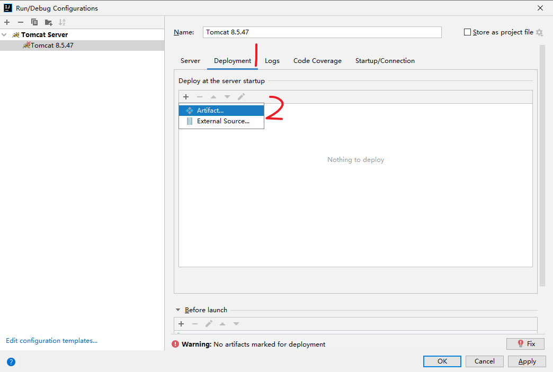This screenshot has width=553, height=372.
Task: Click the 'Deploy at the server startup' label
Action: coord(221,80)
